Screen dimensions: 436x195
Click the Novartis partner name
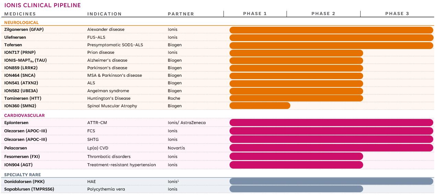(176, 148)
